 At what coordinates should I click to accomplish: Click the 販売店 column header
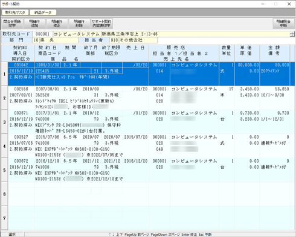click(x=176, y=48)
